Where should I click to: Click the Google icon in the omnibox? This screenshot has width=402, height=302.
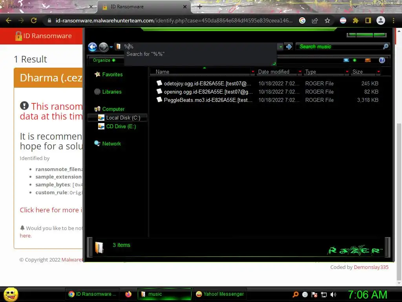click(302, 20)
